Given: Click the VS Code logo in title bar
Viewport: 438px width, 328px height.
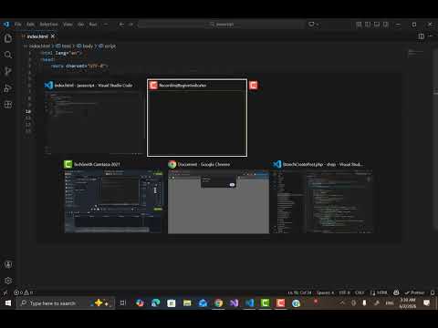Looking at the screenshot, I should point(5,25).
